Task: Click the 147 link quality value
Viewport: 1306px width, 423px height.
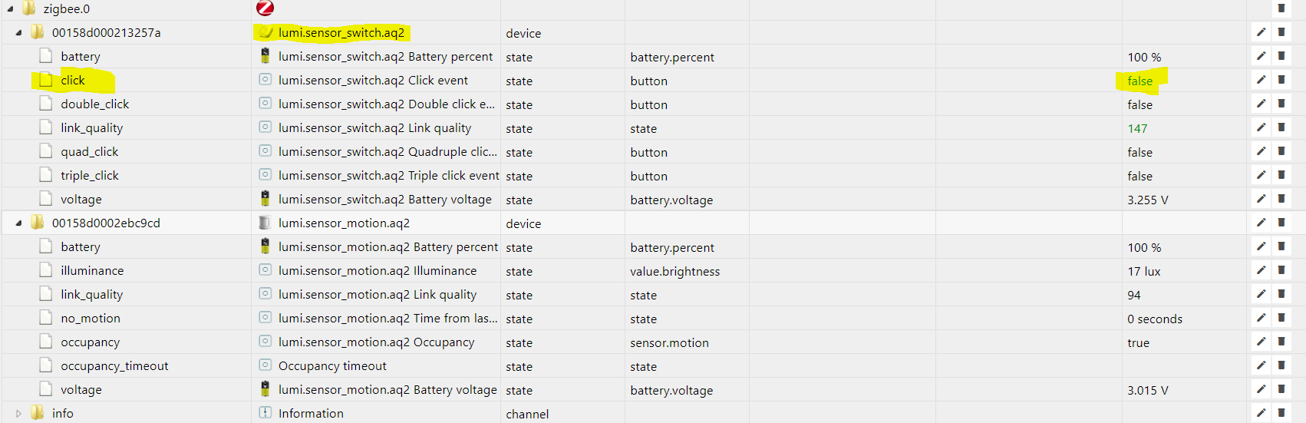Action: coord(1137,128)
